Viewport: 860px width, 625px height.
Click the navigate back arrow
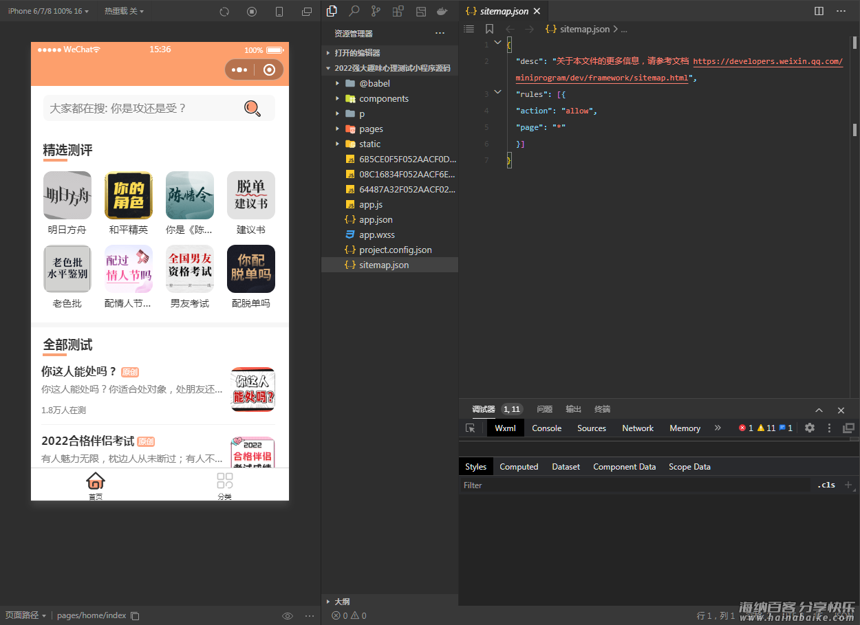click(510, 29)
